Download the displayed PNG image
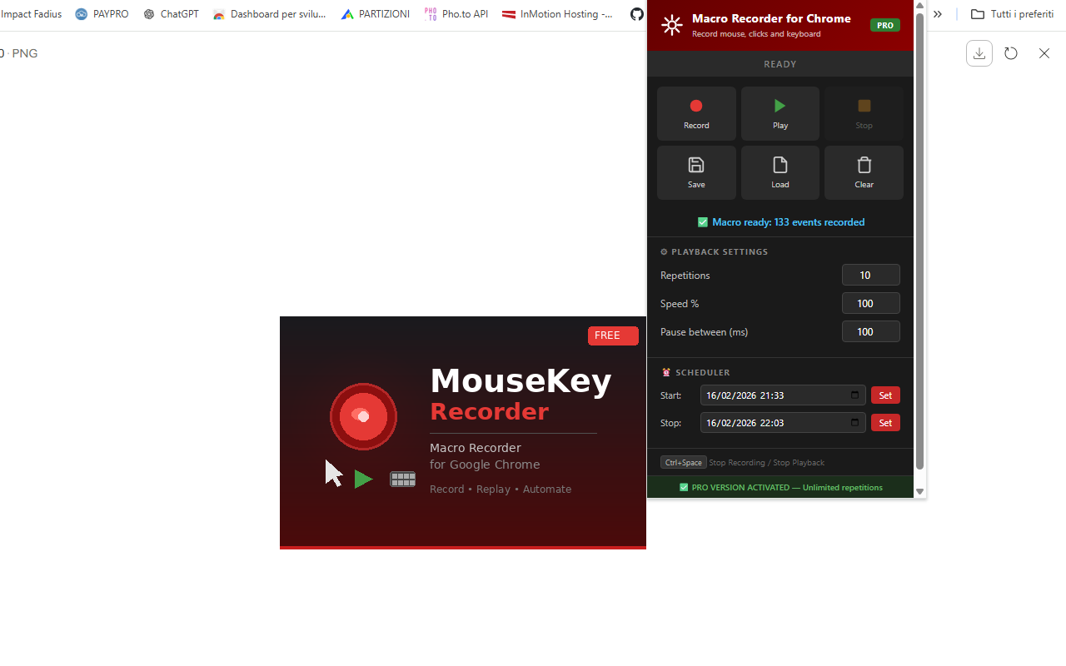This screenshot has width=1066, height=666. (x=979, y=52)
